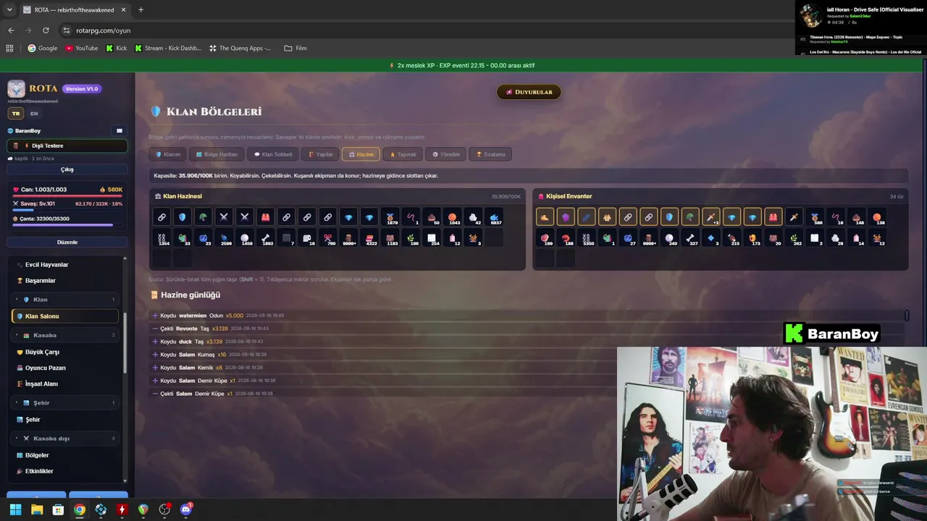Open the Film bookmarks folder
Image resolution: width=927 pixels, height=521 pixels.
[x=295, y=48]
